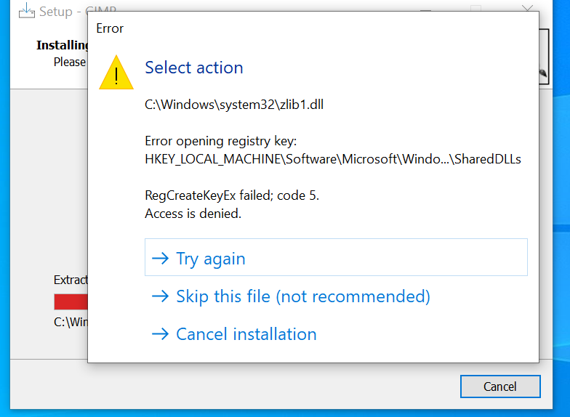The image size is (570, 417).
Task: Click the arrow icon beside Skip this file
Action: 159,296
